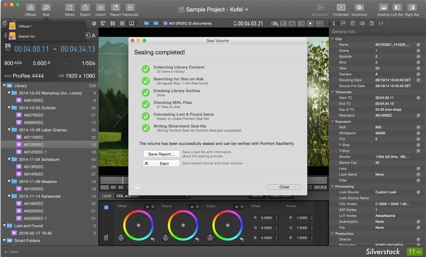
Task: Adjust the Power color wheel
Action: [183, 225]
